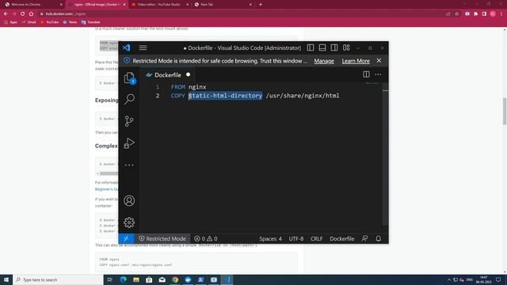Click the FROM keyword on line 1
This screenshot has height=285, width=507.
click(178, 87)
